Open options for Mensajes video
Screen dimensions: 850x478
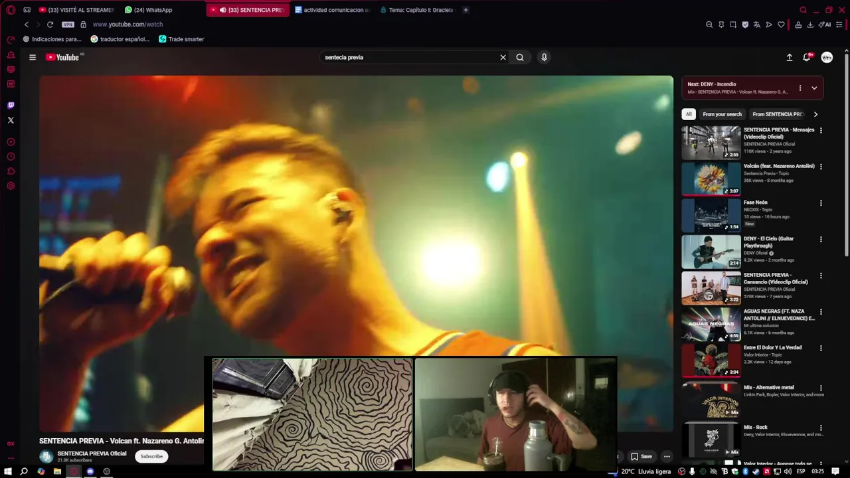coord(821,131)
